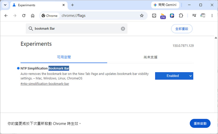Click the version number 150.0.7871.129
The height and width of the screenshot is (134, 218).
(x=183, y=45)
